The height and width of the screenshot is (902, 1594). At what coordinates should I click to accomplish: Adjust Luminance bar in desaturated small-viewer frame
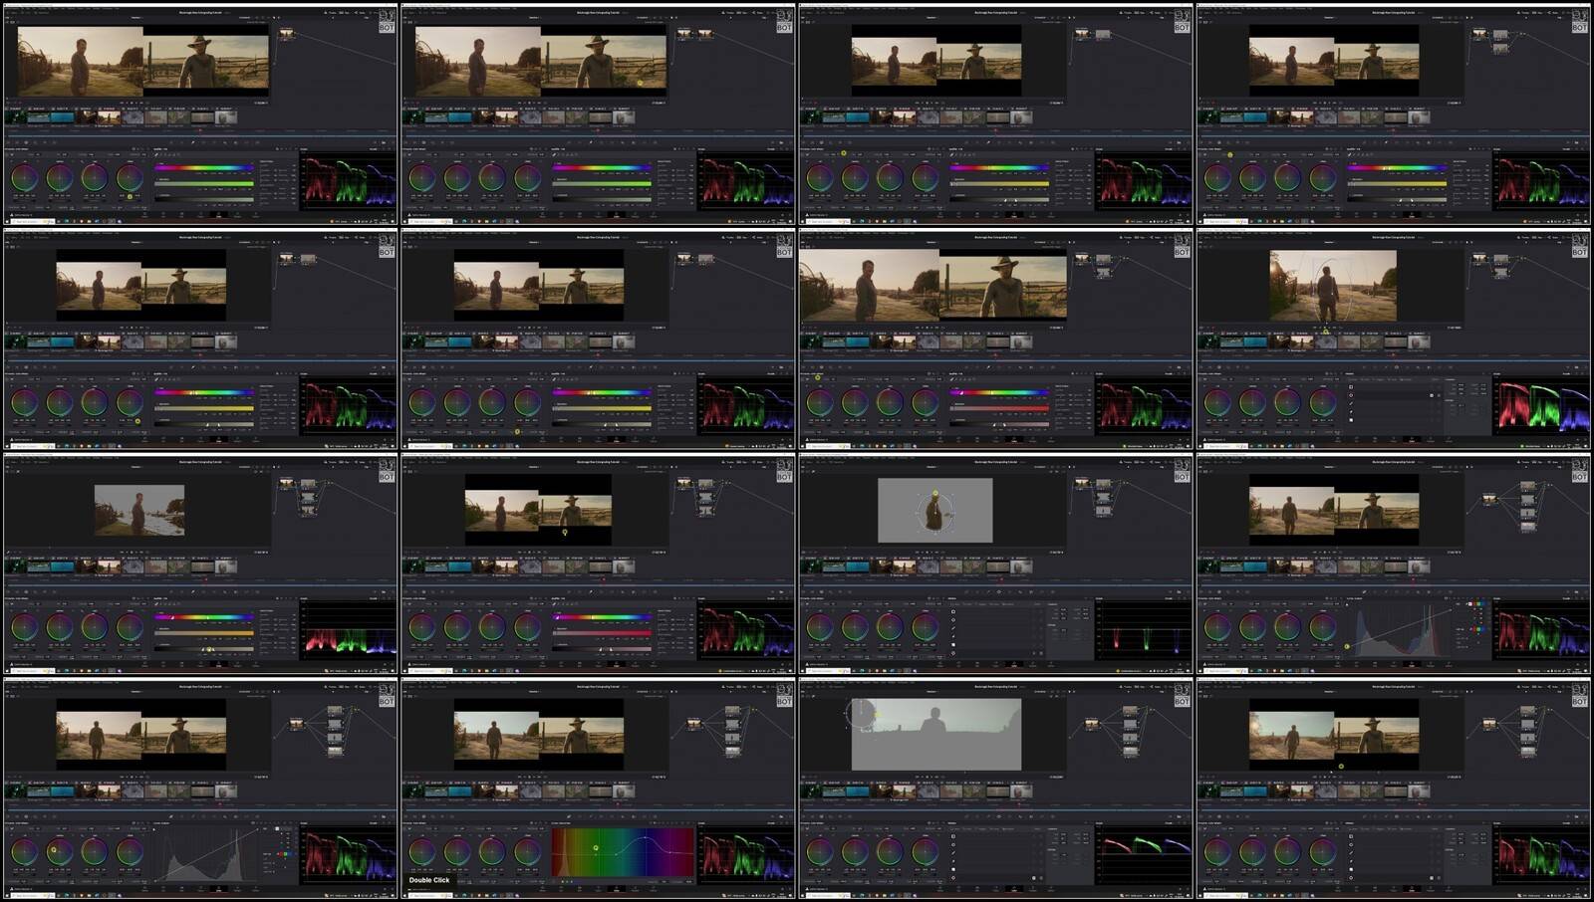coord(203,649)
